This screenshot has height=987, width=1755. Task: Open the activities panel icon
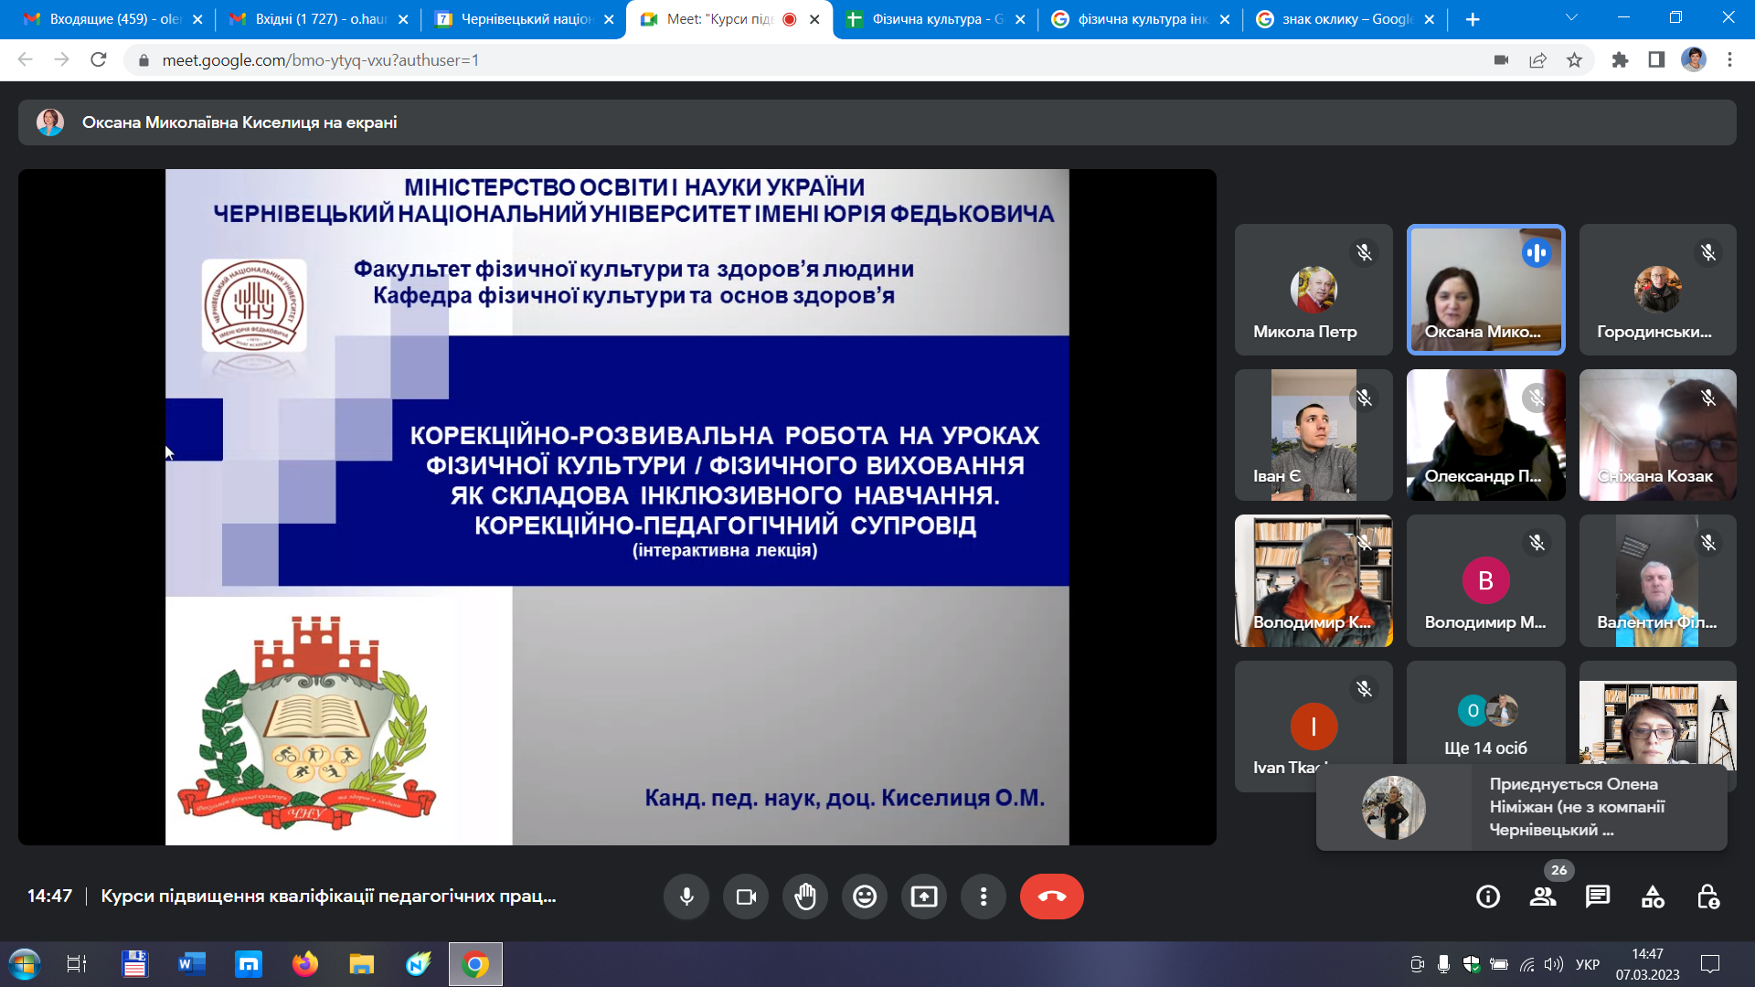click(x=1653, y=897)
